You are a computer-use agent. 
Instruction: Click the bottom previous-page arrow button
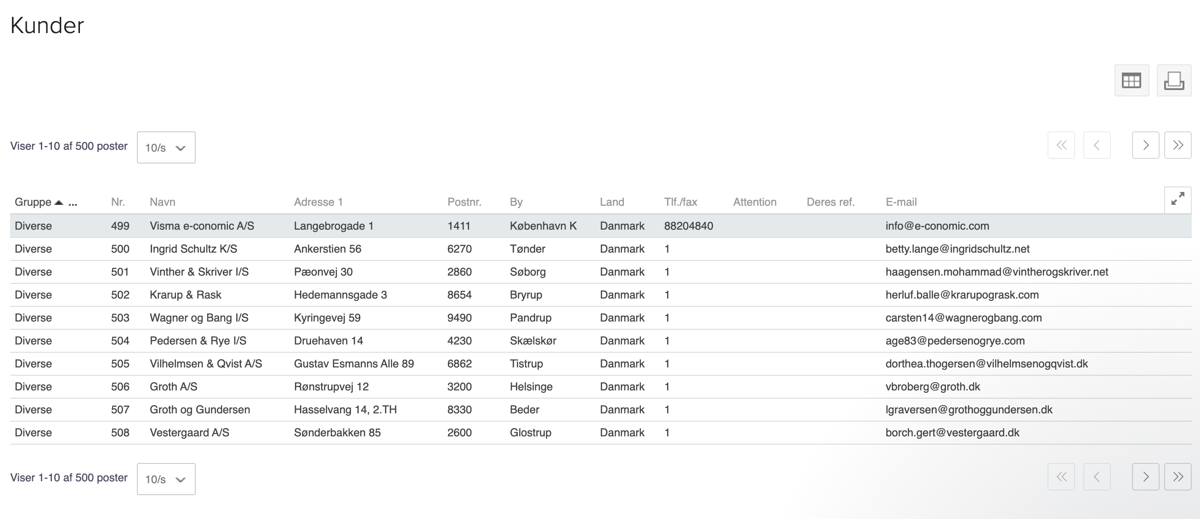[1097, 477]
